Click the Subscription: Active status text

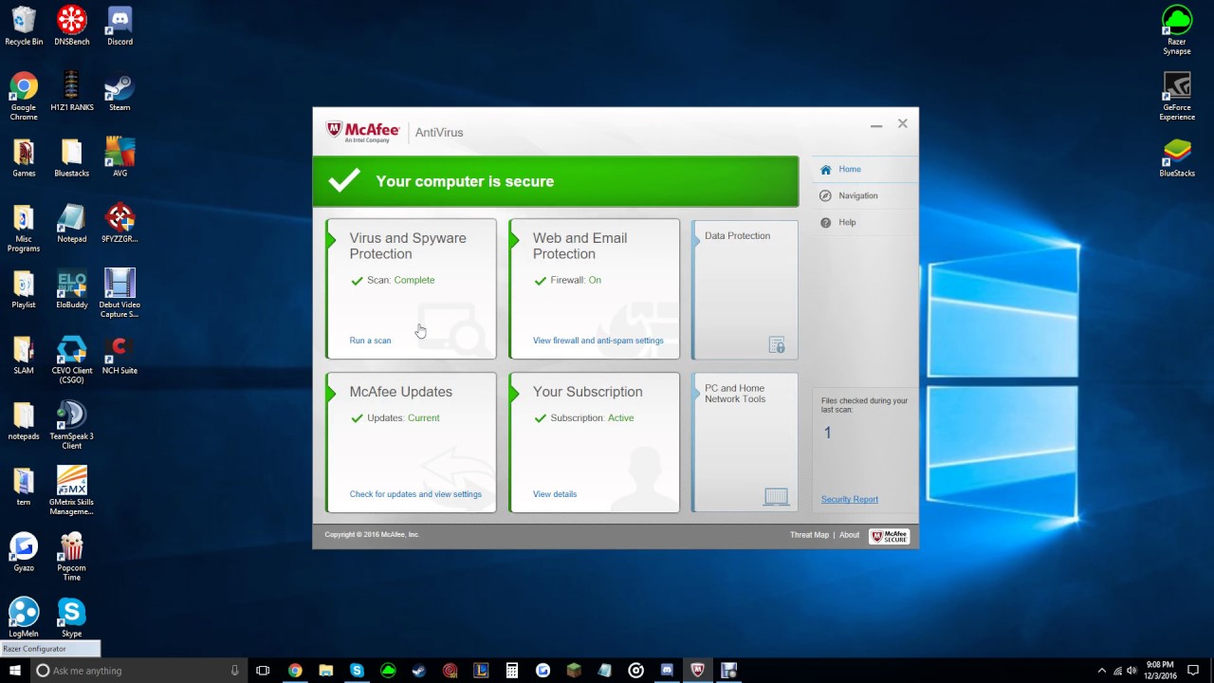[x=592, y=417]
